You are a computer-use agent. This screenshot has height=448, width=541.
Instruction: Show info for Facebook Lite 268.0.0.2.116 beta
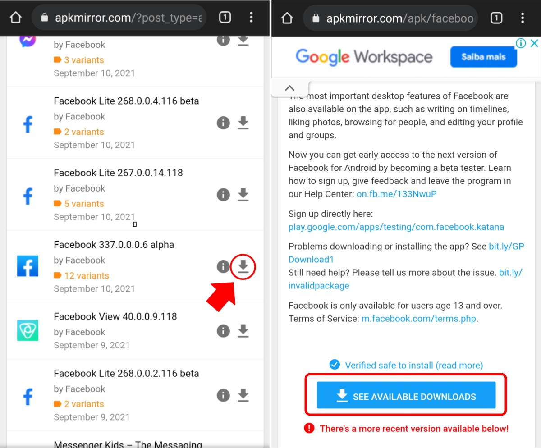223,396
